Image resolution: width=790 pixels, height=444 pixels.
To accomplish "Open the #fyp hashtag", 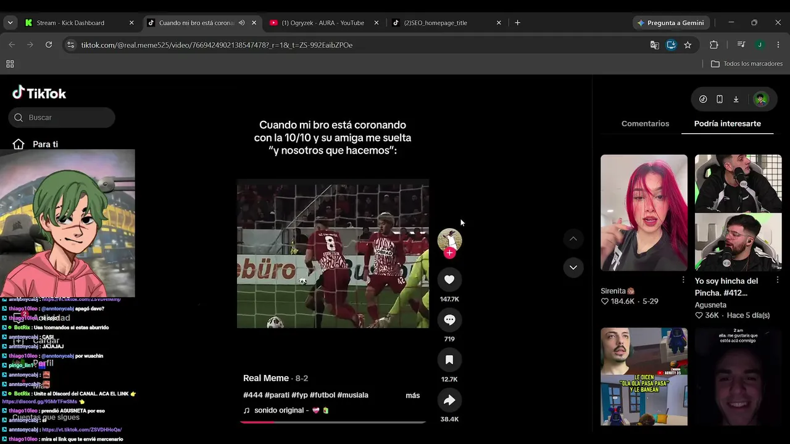I will pyautogui.click(x=299, y=395).
